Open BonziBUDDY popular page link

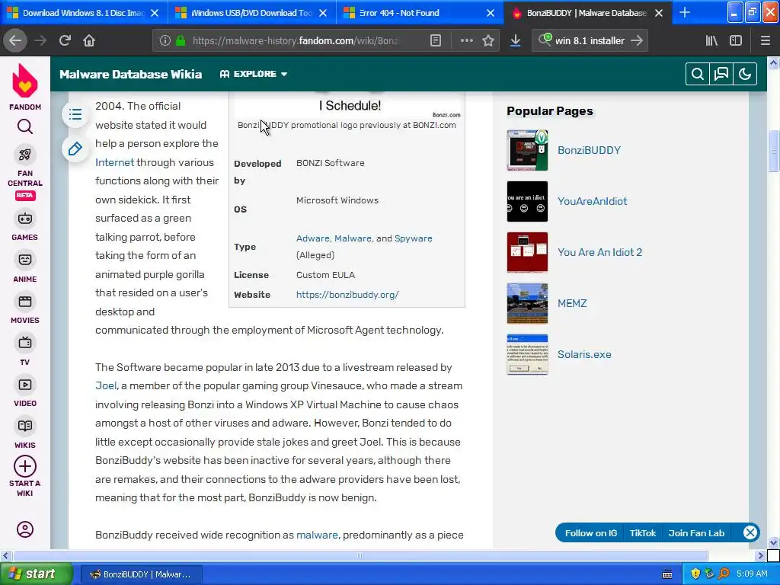tap(589, 150)
